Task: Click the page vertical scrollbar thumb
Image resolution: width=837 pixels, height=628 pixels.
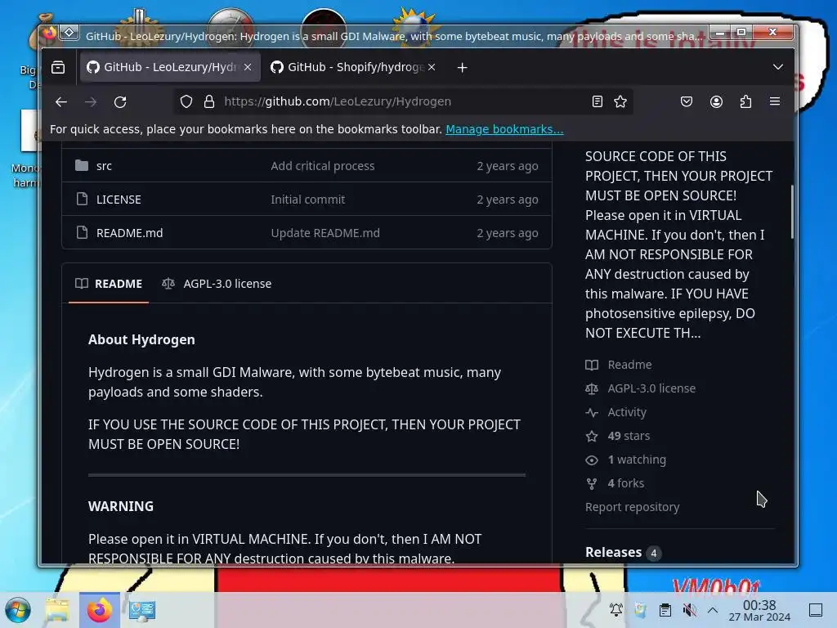Action: click(792, 213)
